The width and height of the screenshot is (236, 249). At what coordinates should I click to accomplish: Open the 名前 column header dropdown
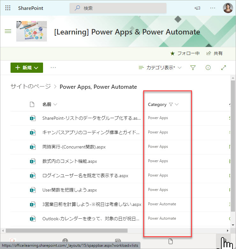[49, 104]
